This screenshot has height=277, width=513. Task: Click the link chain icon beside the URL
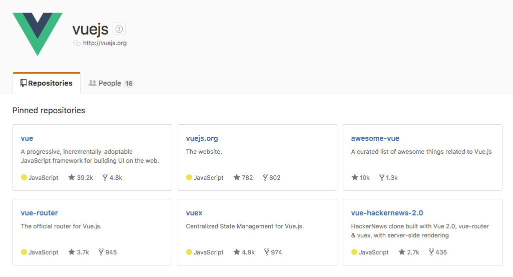(x=77, y=43)
